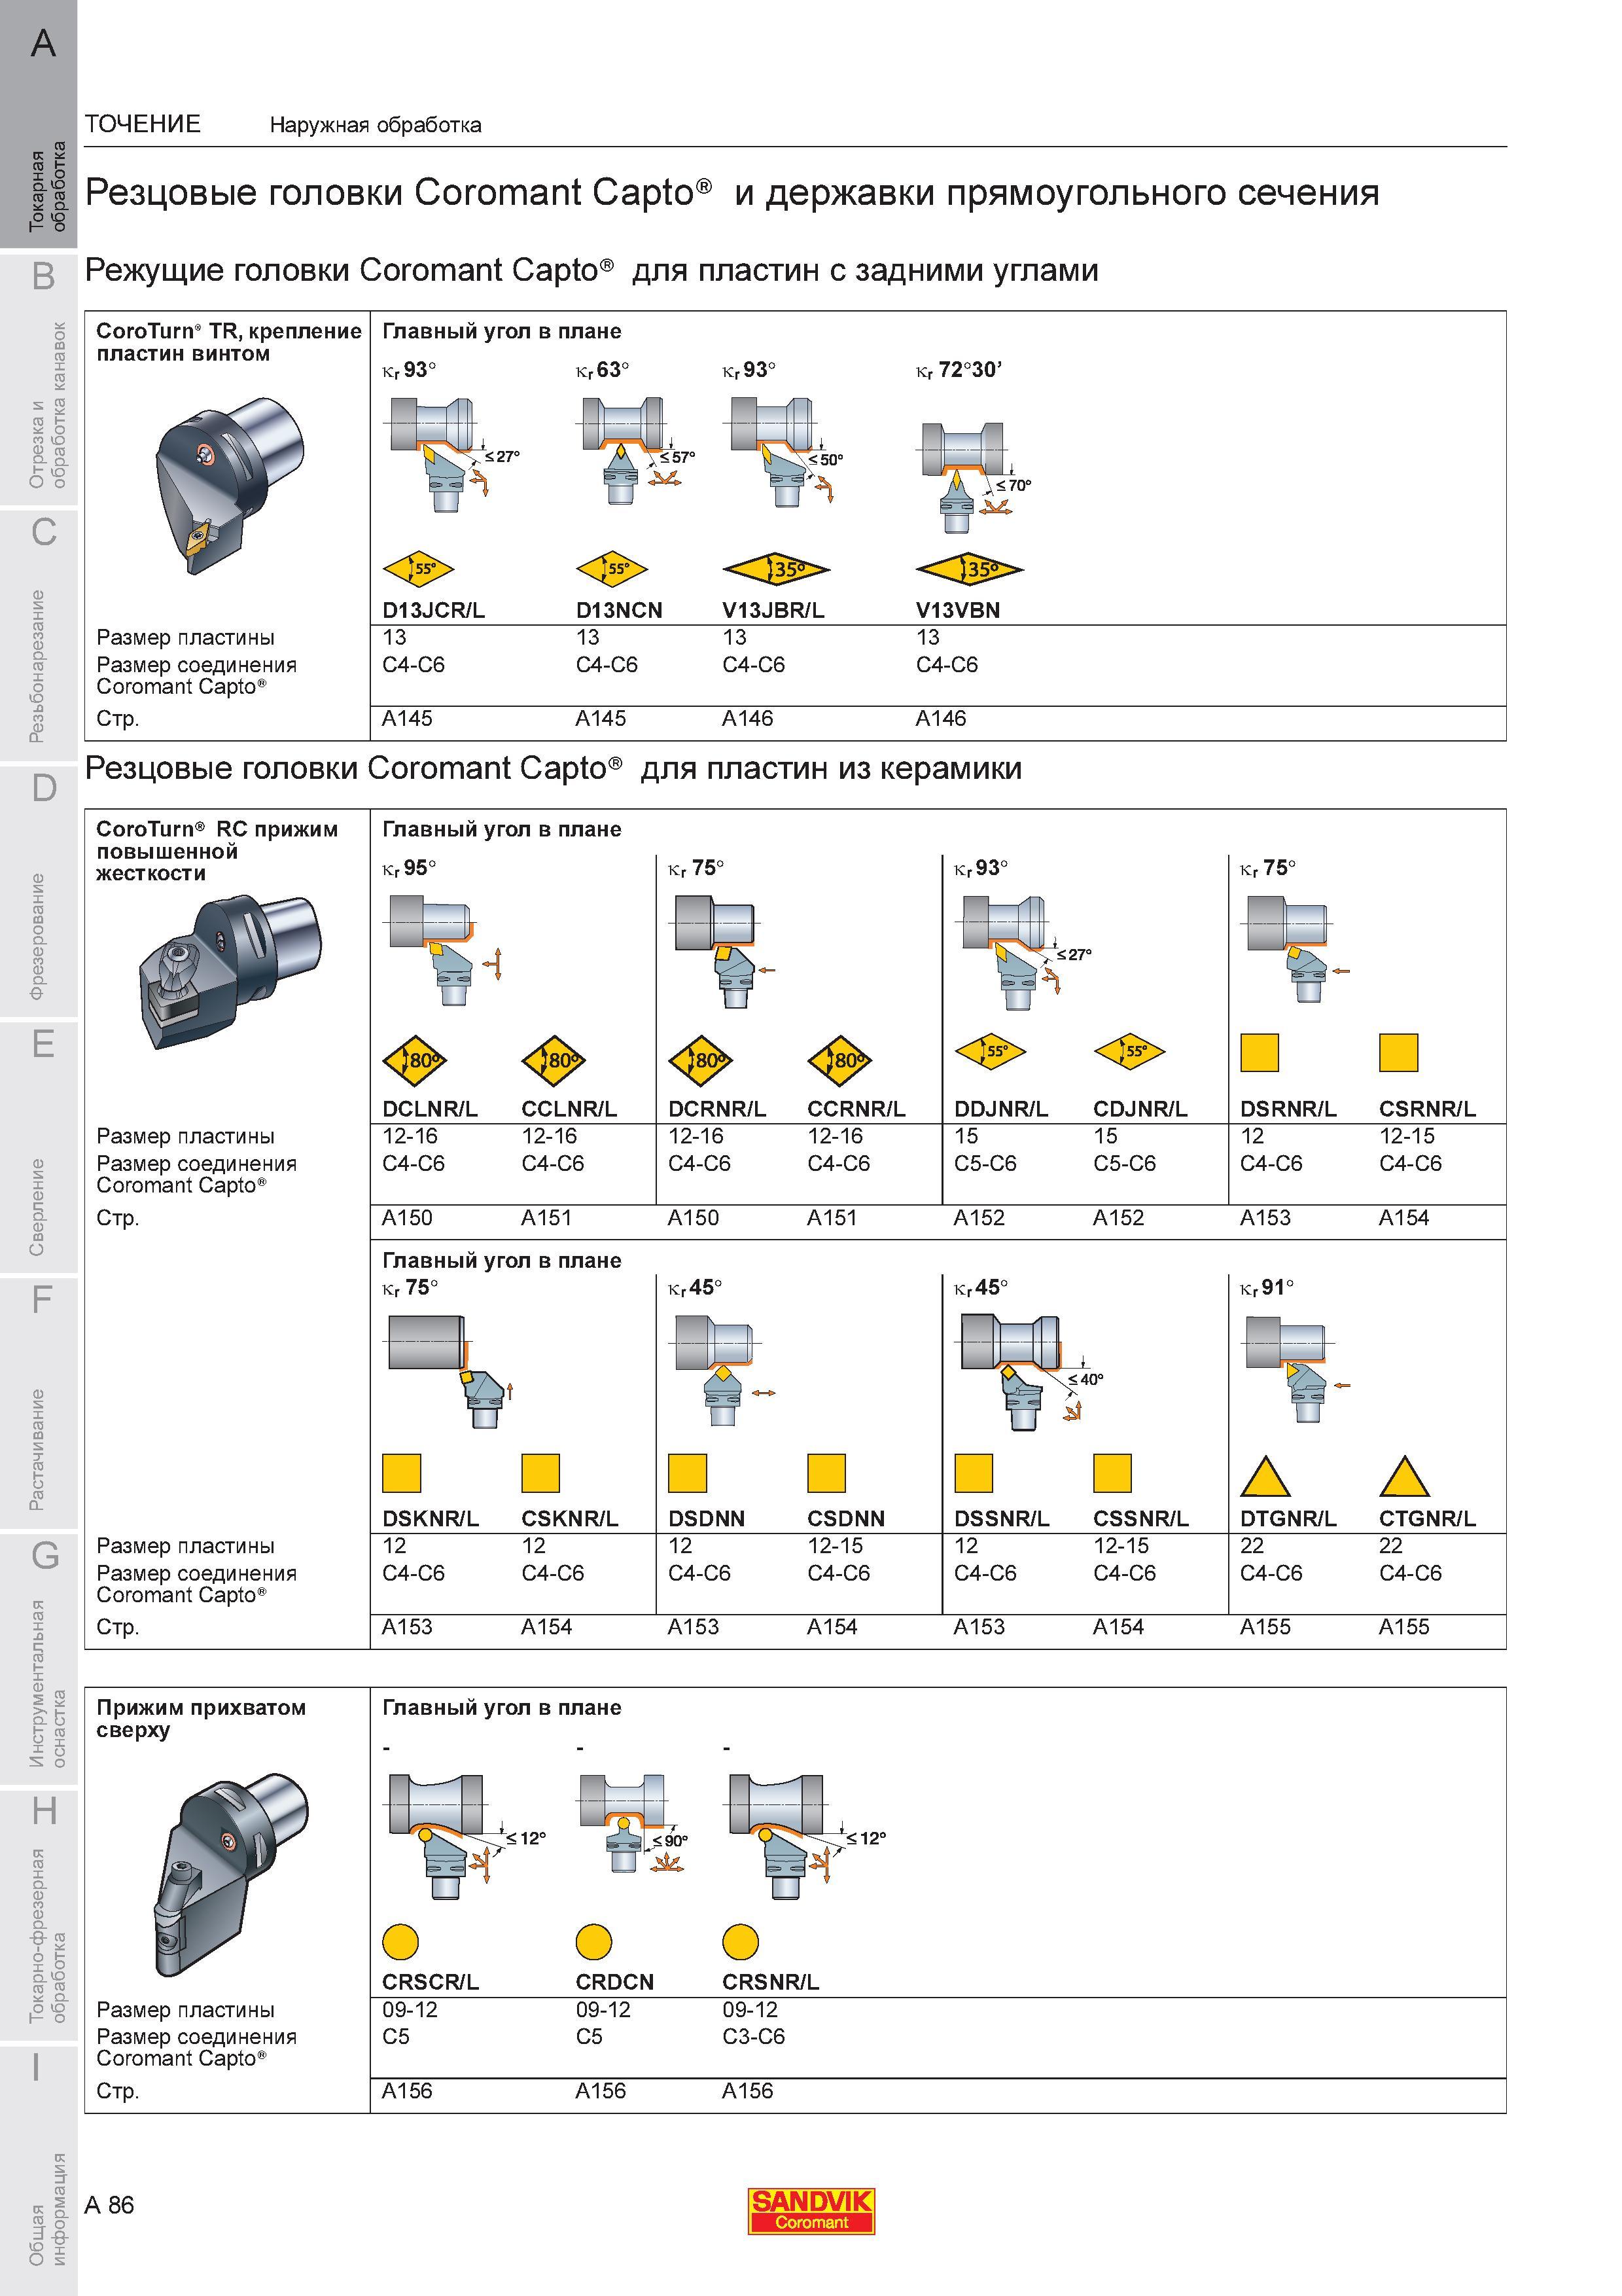
Task: Click the CoroTurn RC cutting head product image
Action: click(x=230, y=972)
